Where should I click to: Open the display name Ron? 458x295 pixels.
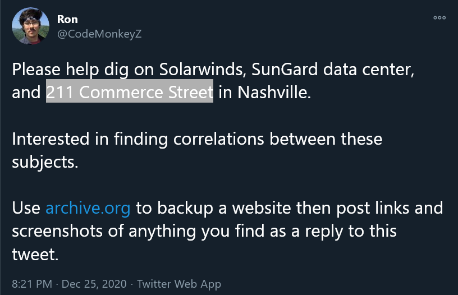(67, 19)
